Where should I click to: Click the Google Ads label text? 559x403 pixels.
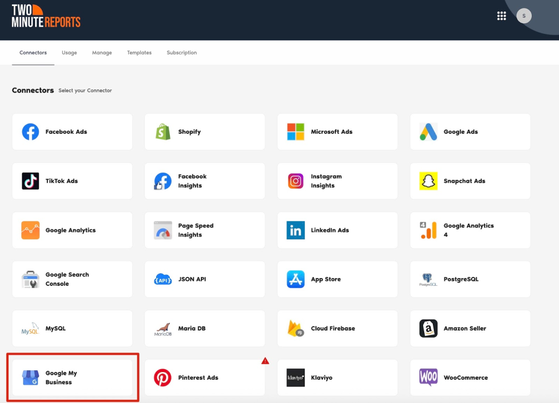coord(461,132)
